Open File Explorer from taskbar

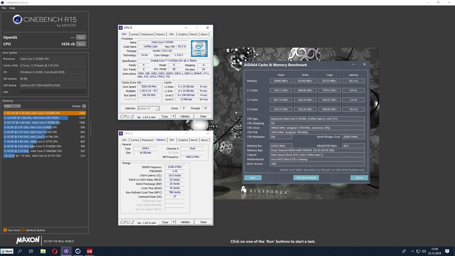[43, 252]
